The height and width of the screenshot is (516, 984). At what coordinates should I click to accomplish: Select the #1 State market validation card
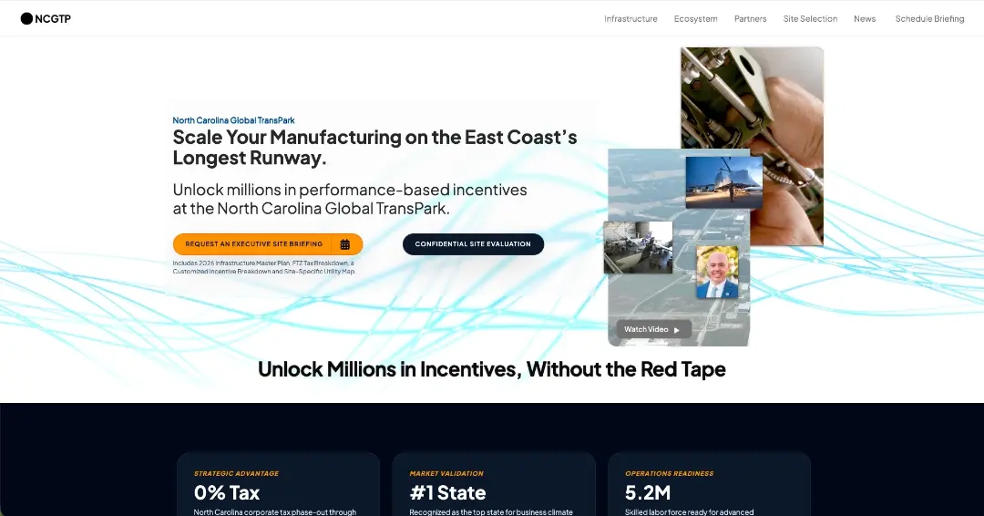(494, 484)
